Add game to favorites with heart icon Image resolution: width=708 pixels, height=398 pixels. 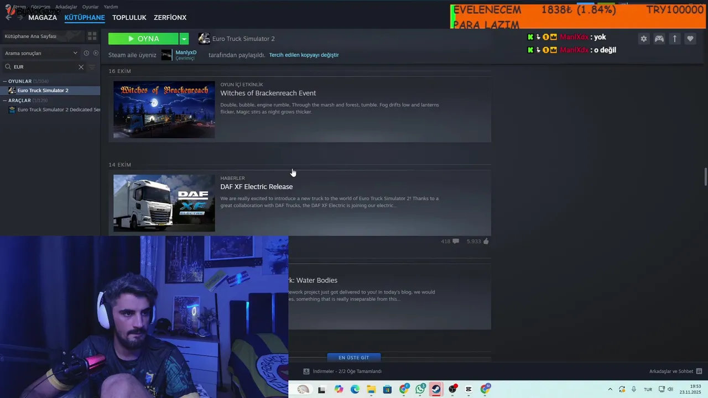[690, 39]
